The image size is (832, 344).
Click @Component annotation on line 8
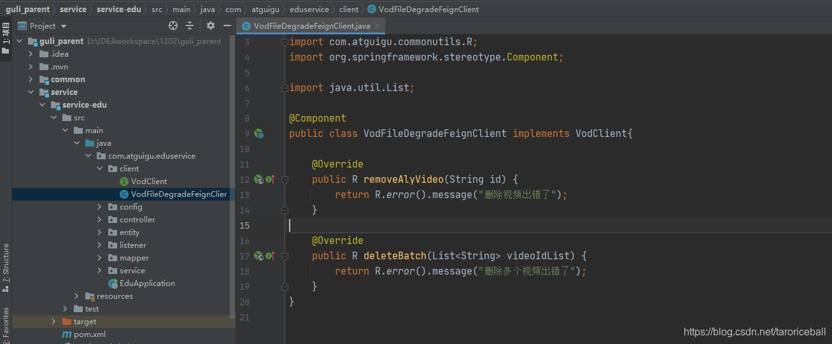coord(318,118)
